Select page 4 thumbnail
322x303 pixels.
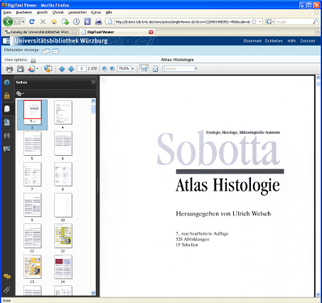tap(63, 113)
